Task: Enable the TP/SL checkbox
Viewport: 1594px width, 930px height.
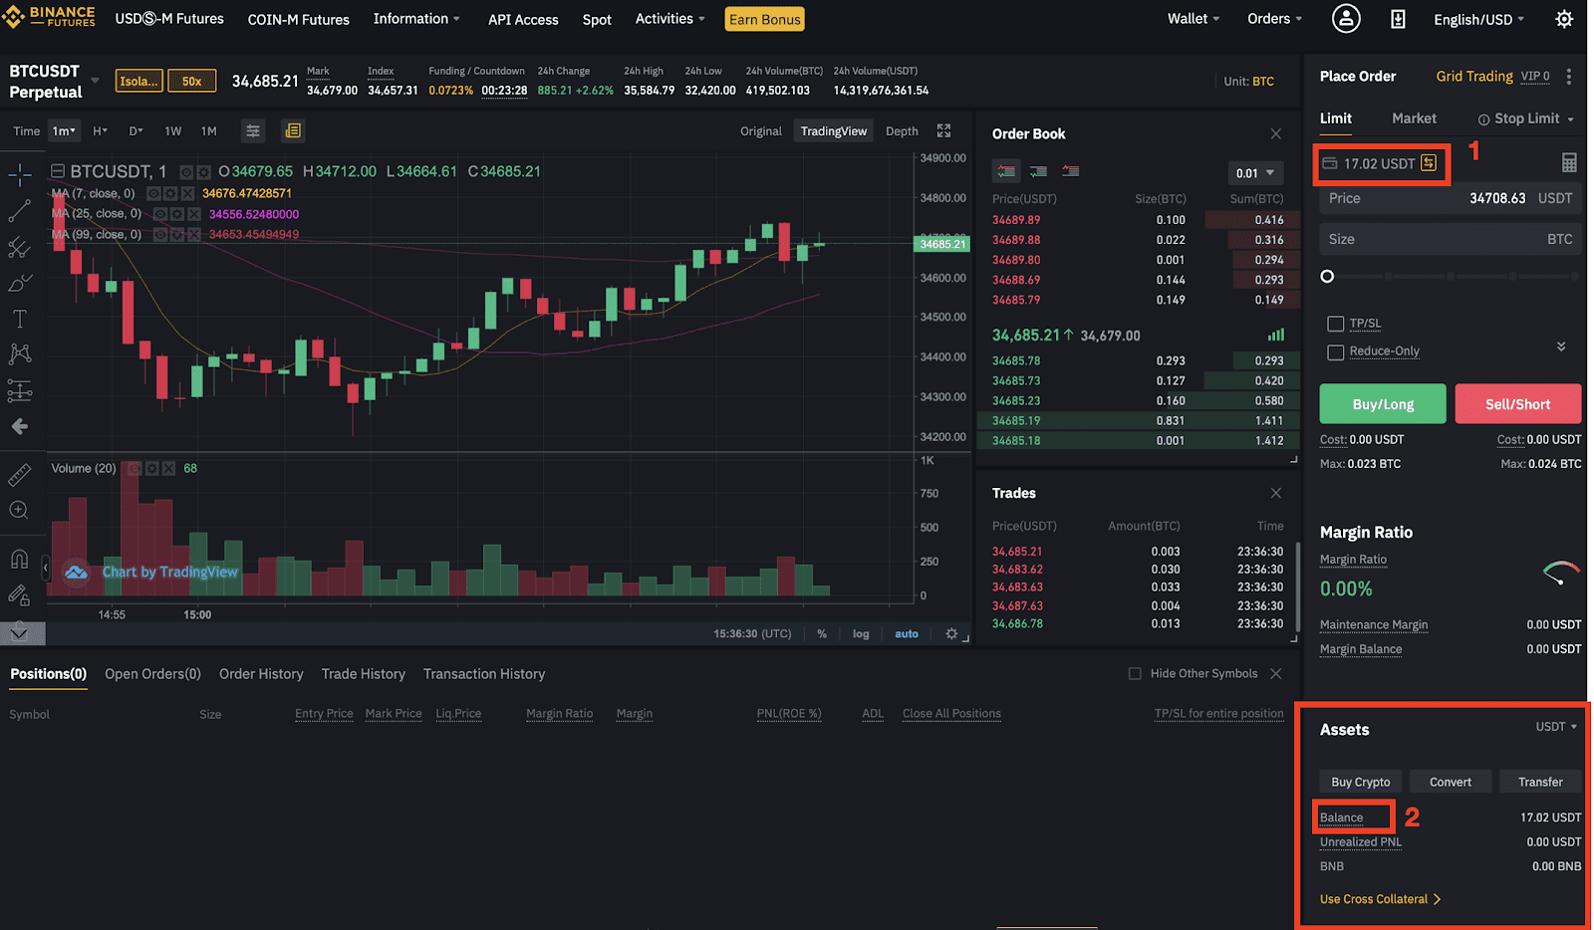Action: click(x=1336, y=324)
